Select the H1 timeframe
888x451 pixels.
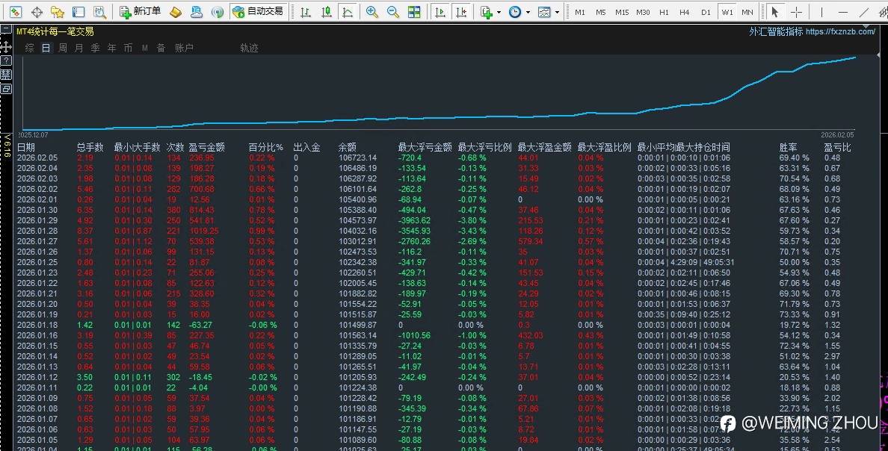click(x=664, y=12)
